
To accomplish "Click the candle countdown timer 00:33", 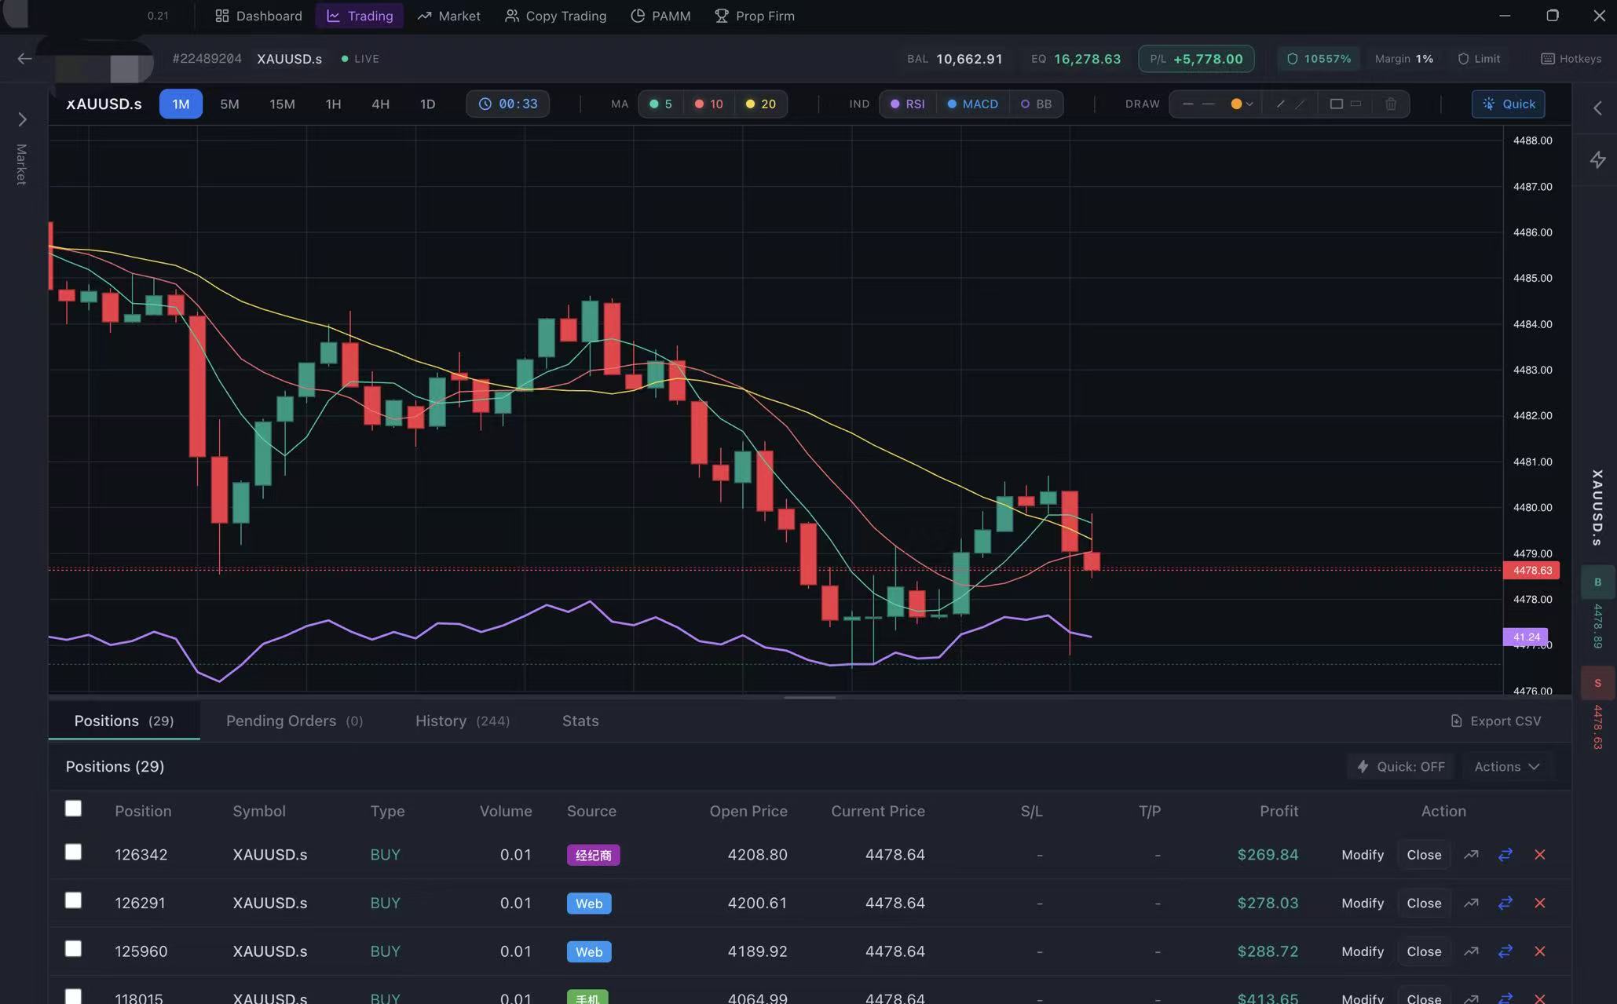I will pos(507,104).
